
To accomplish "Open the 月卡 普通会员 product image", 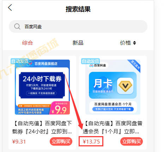I will (113, 87).
